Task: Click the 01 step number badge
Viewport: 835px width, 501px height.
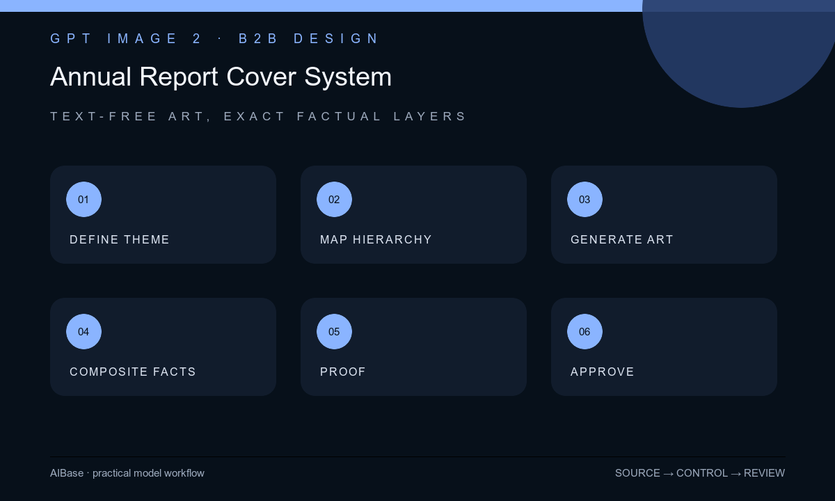Action: 83,200
